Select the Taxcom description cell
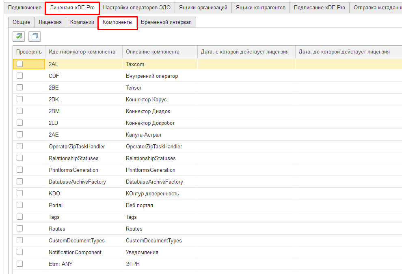 pos(160,64)
